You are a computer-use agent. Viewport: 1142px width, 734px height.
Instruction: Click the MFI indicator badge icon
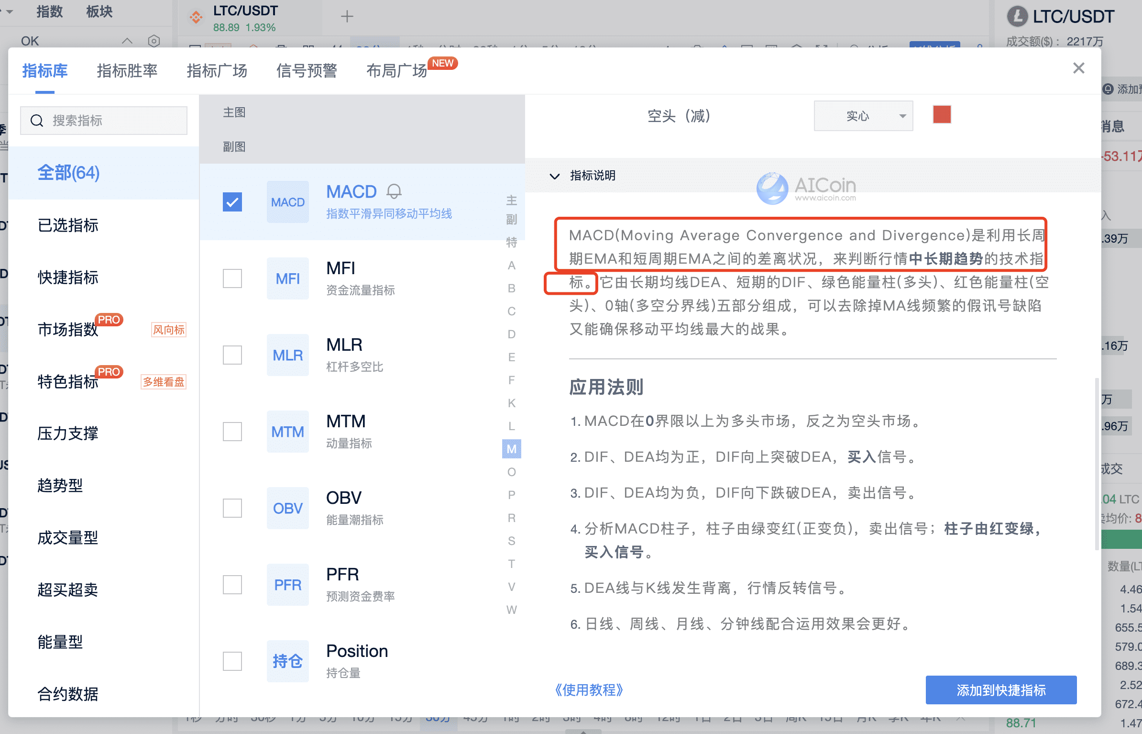click(287, 278)
